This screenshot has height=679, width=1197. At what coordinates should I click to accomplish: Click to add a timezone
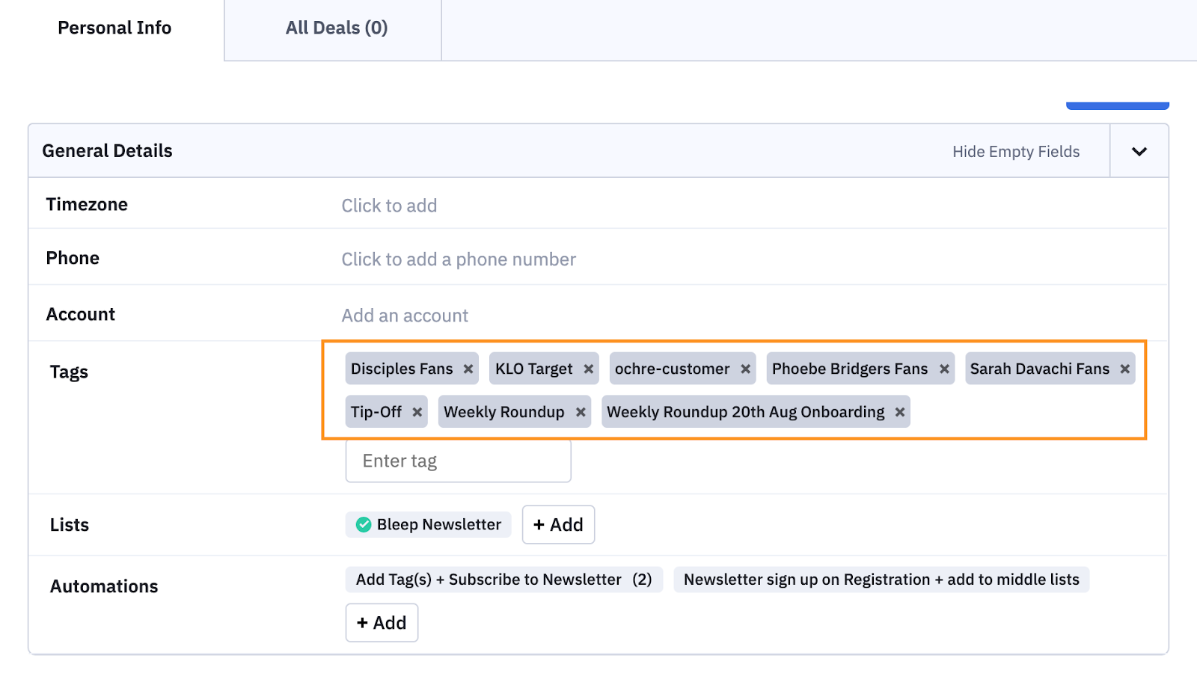point(389,206)
